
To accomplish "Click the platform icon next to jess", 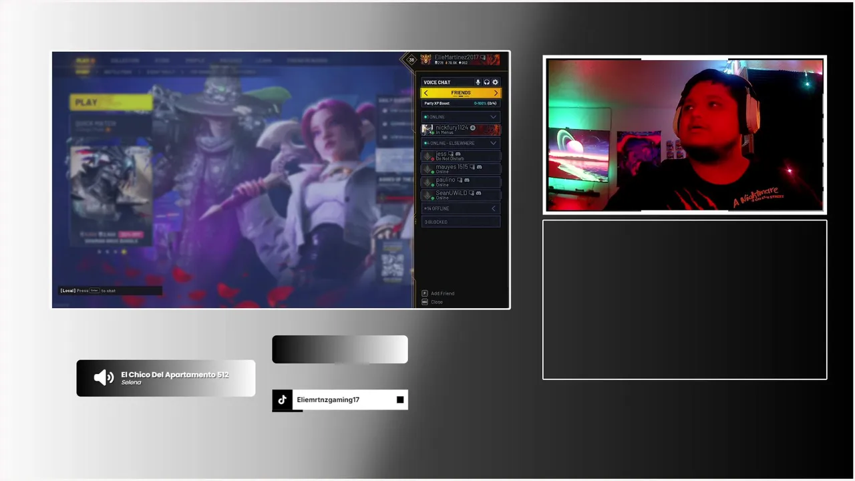I will 451,154.
